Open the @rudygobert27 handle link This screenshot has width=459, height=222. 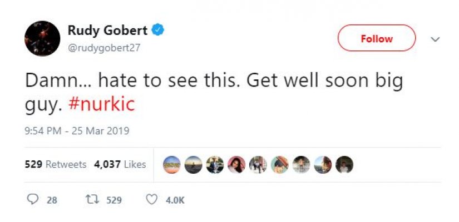[103, 48]
